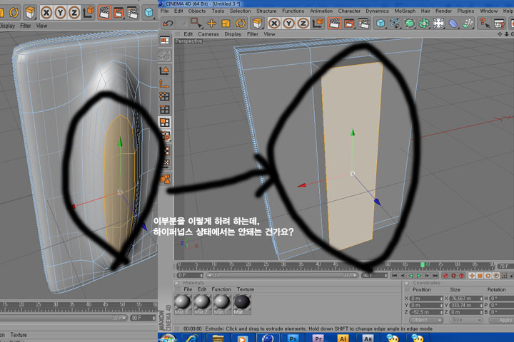Click the viewport zoom navigation arrow icon

[506, 34]
